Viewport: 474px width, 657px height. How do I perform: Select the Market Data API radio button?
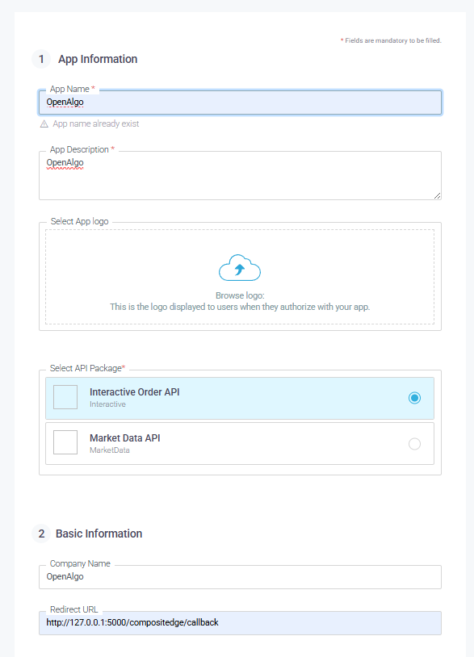[x=414, y=444]
